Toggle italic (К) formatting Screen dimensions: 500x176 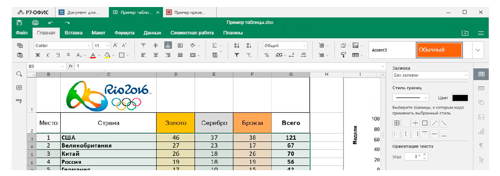point(48,55)
